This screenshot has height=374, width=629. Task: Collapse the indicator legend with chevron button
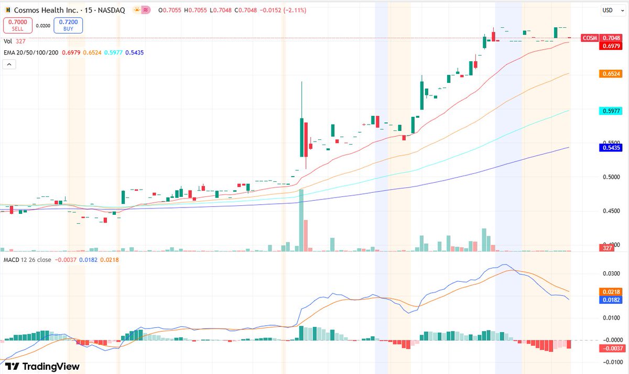[9, 64]
